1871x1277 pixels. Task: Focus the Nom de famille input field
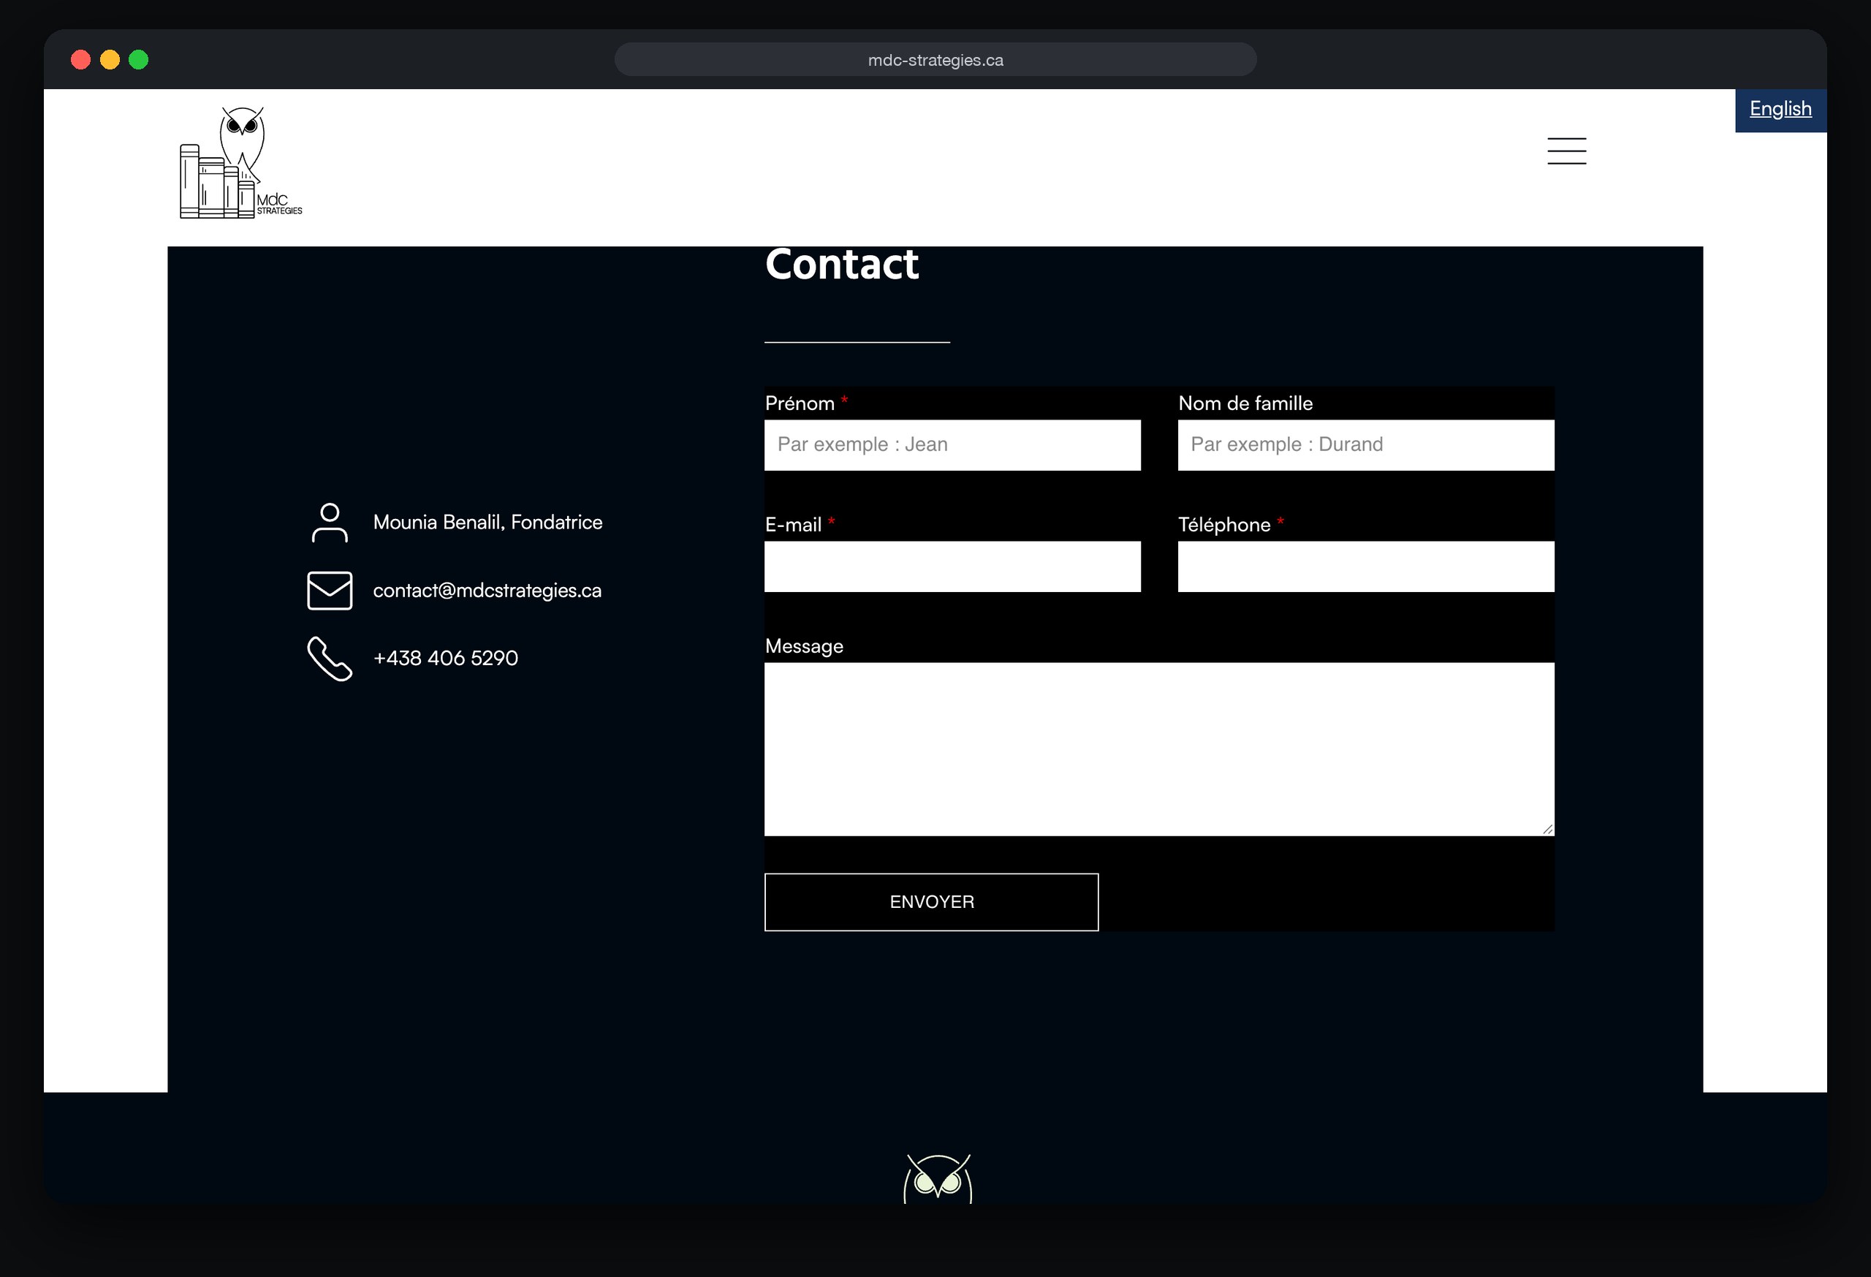1365,445
